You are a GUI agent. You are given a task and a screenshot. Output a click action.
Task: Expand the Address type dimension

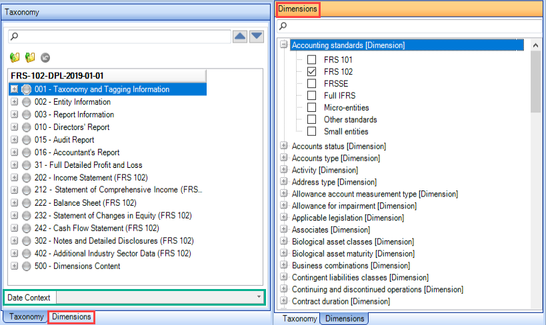point(284,181)
